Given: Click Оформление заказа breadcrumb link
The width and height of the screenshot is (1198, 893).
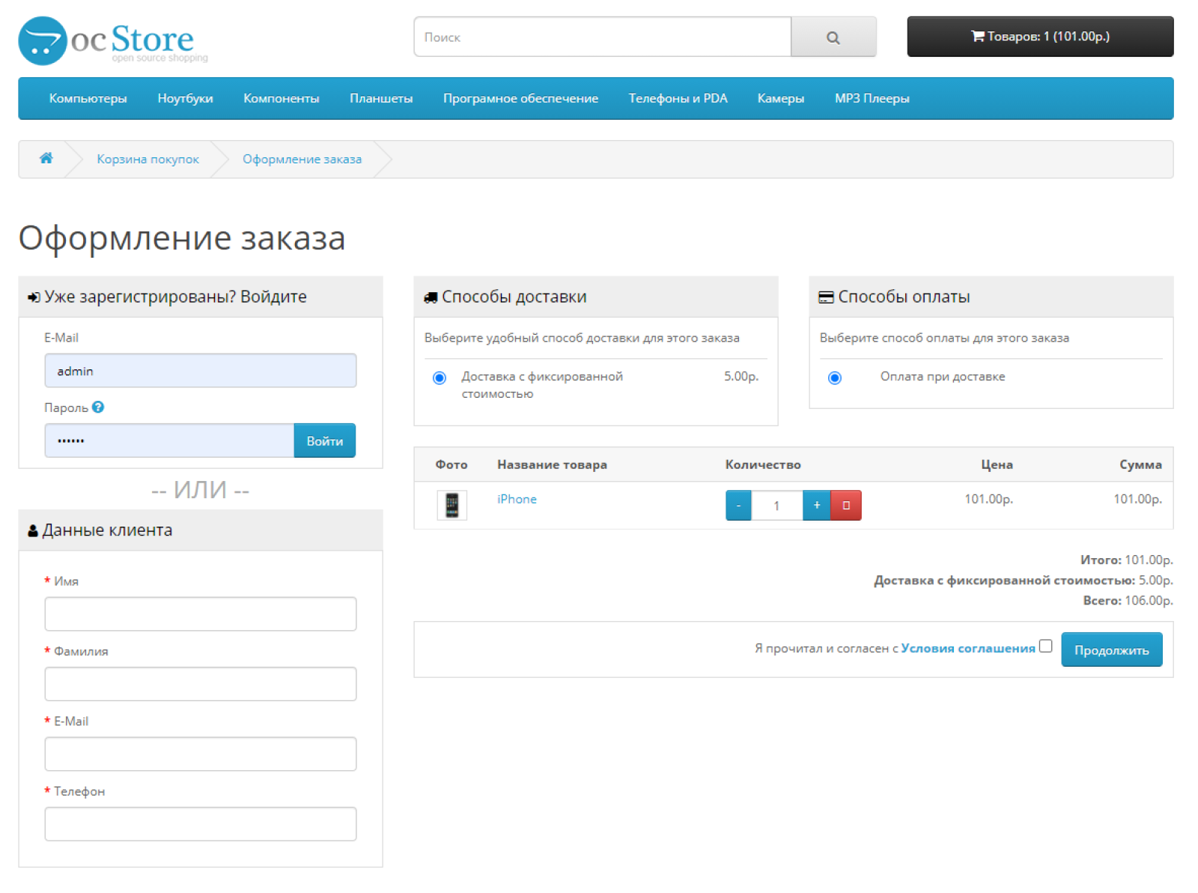Looking at the screenshot, I should (x=302, y=159).
